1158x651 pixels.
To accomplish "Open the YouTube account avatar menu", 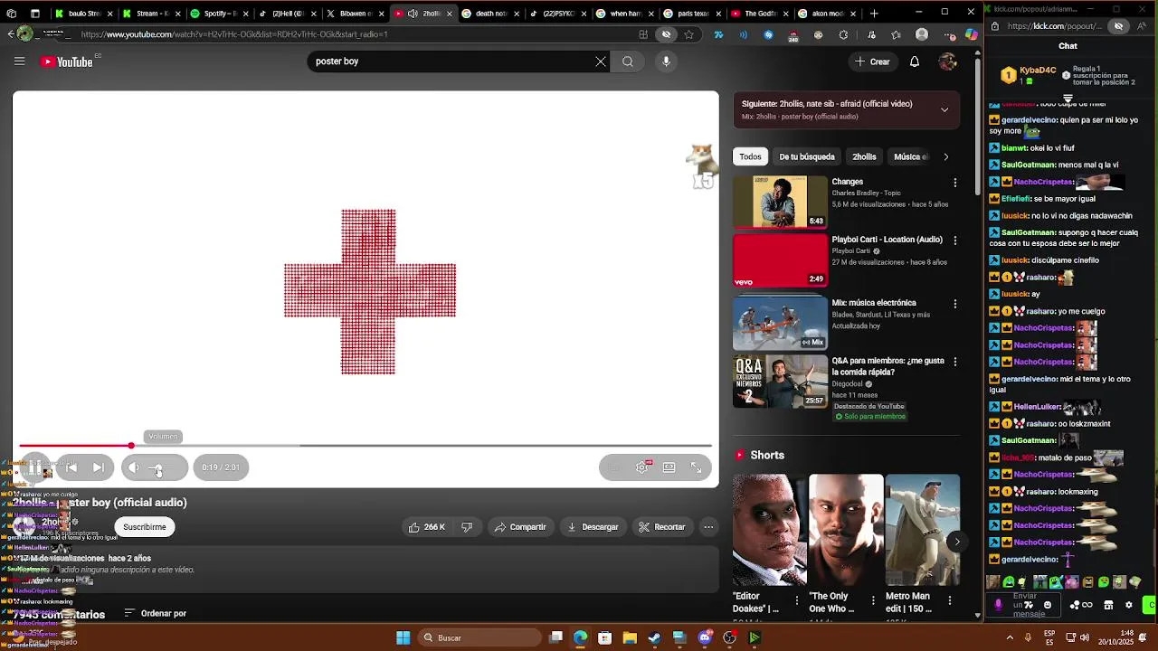I will click(x=947, y=61).
